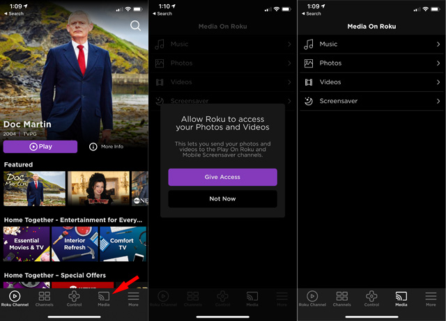Tap the Media On Roku title on the right screen

371,26
